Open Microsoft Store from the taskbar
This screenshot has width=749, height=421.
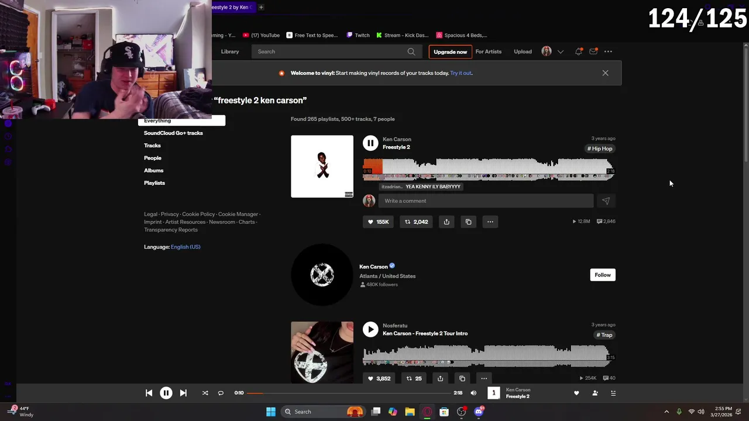444,412
